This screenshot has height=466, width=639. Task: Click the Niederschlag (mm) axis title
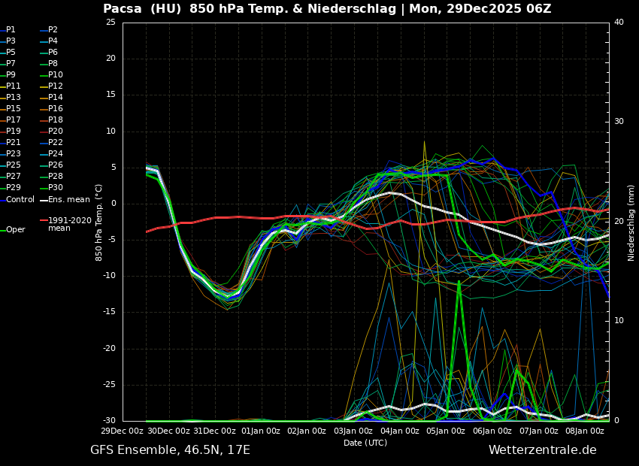pos(631,222)
